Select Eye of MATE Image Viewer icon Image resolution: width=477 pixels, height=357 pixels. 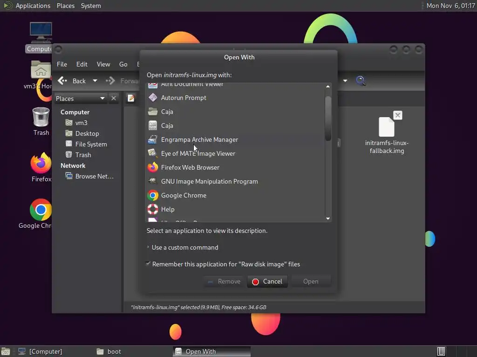pyautogui.click(x=153, y=153)
